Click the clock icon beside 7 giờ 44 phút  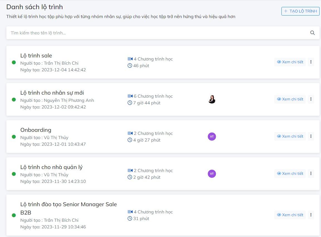coord(130,103)
